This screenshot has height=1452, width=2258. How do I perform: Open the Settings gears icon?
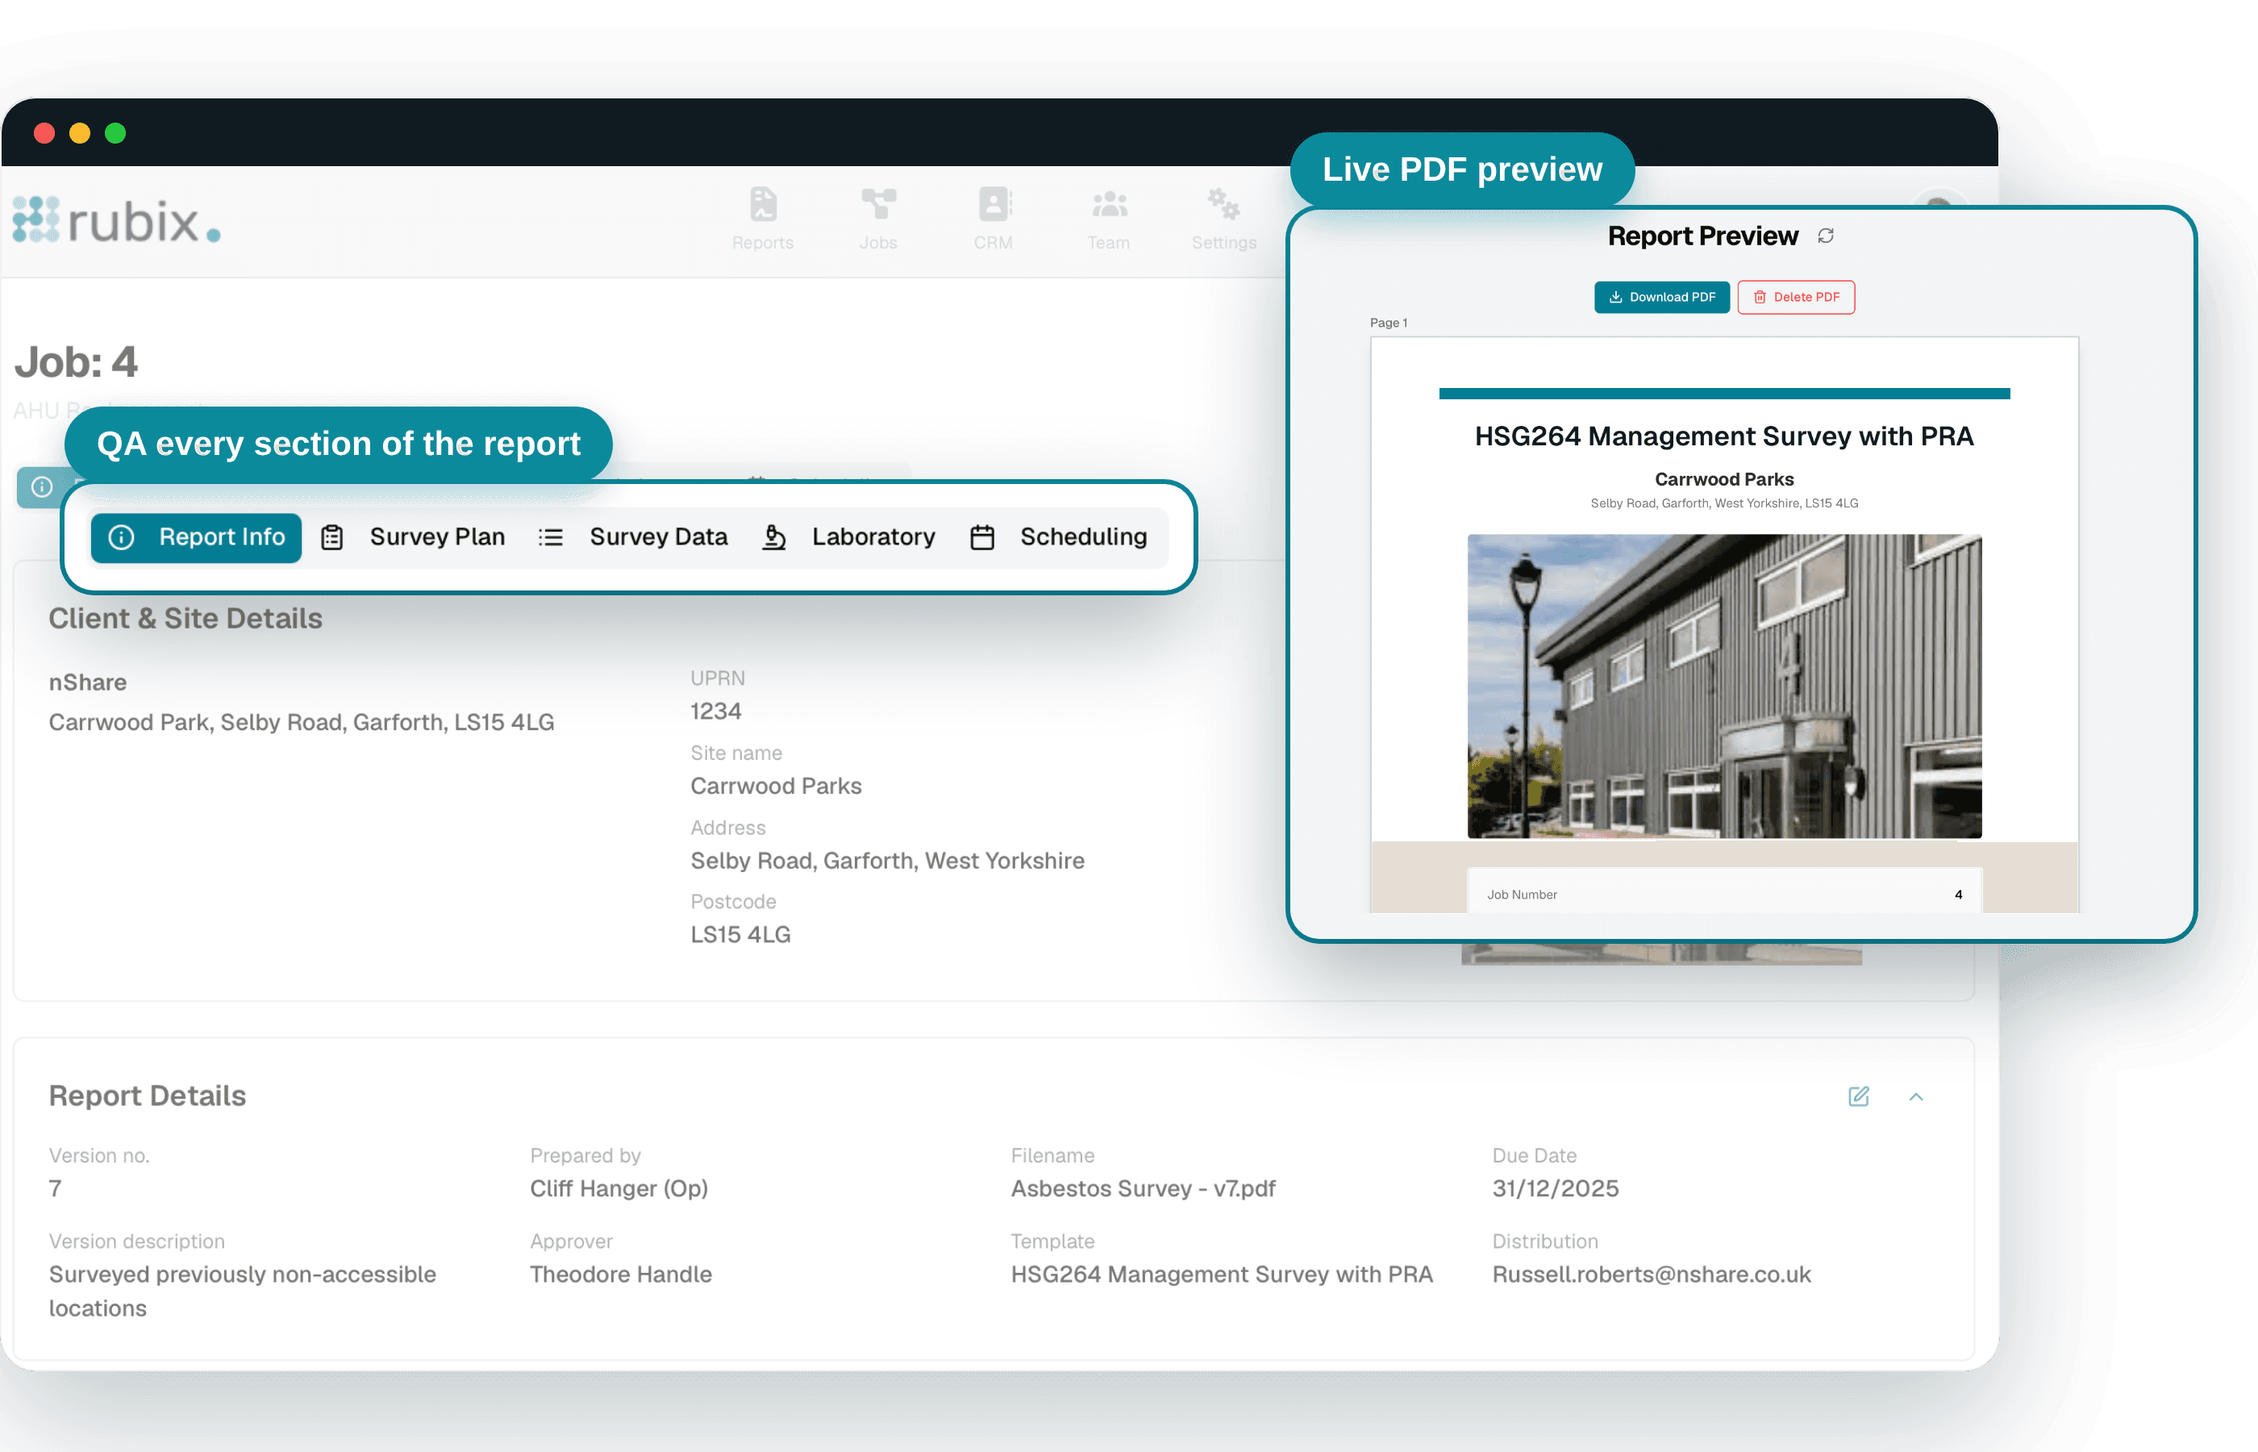click(1223, 218)
